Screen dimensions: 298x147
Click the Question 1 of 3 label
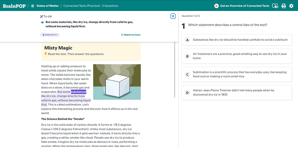point(191,16)
